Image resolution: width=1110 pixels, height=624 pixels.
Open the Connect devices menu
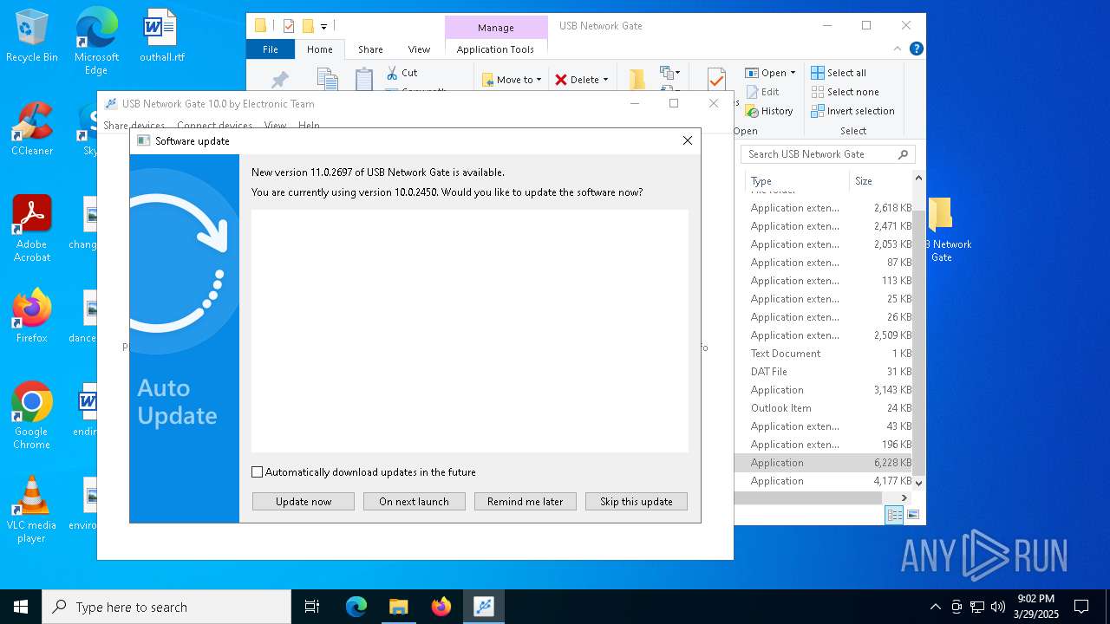pyautogui.click(x=214, y=126)
